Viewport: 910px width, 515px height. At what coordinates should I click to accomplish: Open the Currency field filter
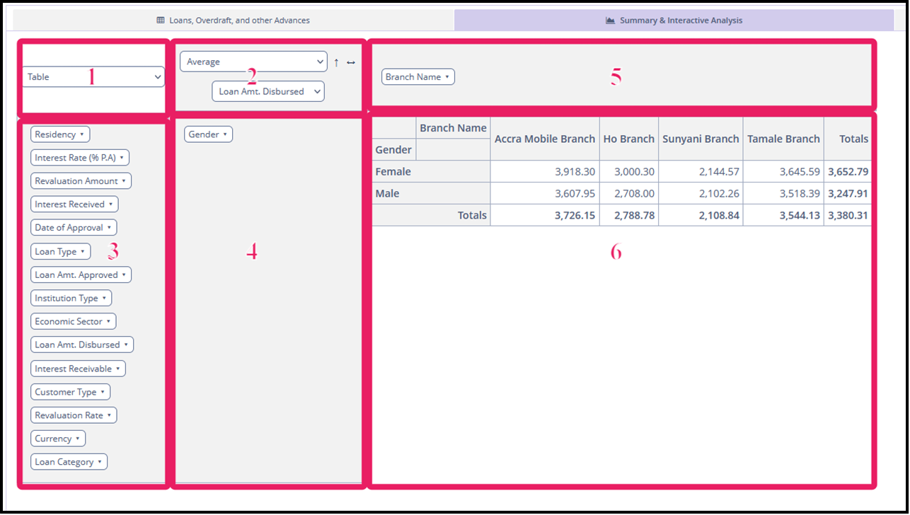57,438
